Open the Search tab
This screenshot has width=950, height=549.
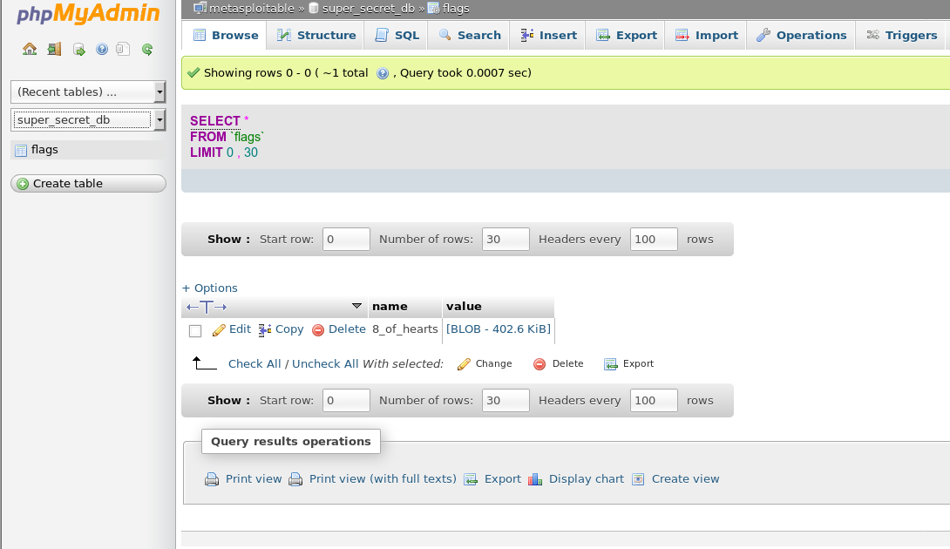[x=470, y=35]
